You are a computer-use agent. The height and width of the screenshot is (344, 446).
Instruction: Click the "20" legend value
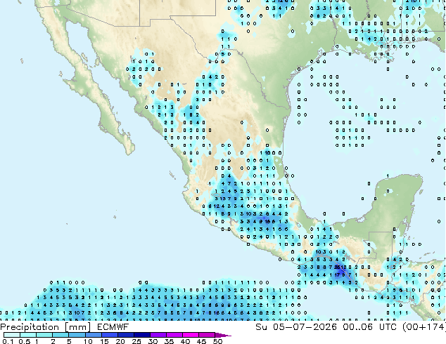point(120,341)
